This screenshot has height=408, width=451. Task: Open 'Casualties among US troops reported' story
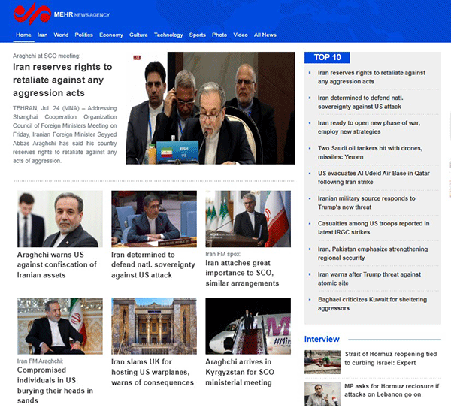pyautogui.click(x=374, y=228)
